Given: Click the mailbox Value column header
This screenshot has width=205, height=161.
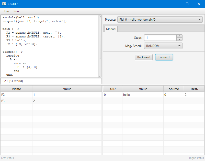Looking at the screenshot, I should click(143, 89).
